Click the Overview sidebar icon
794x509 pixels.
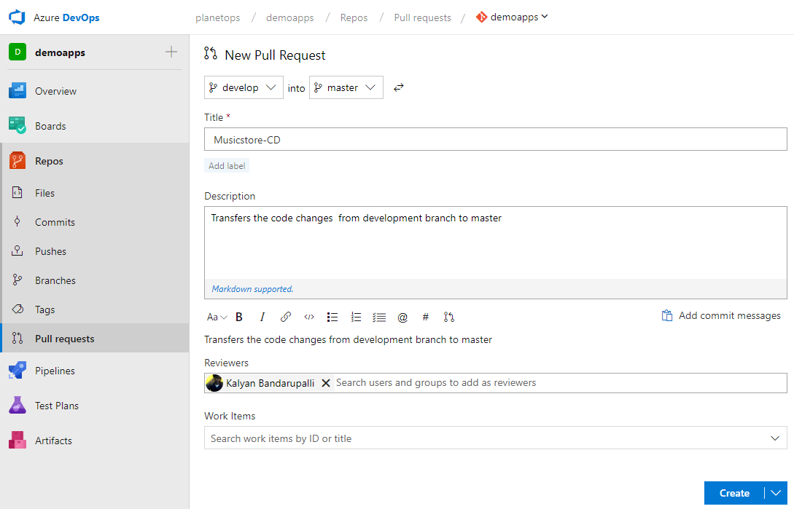(17, 91)
